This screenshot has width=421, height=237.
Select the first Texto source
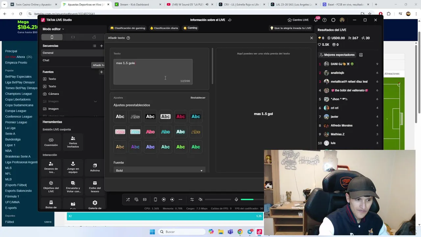(x=52, y=79)
